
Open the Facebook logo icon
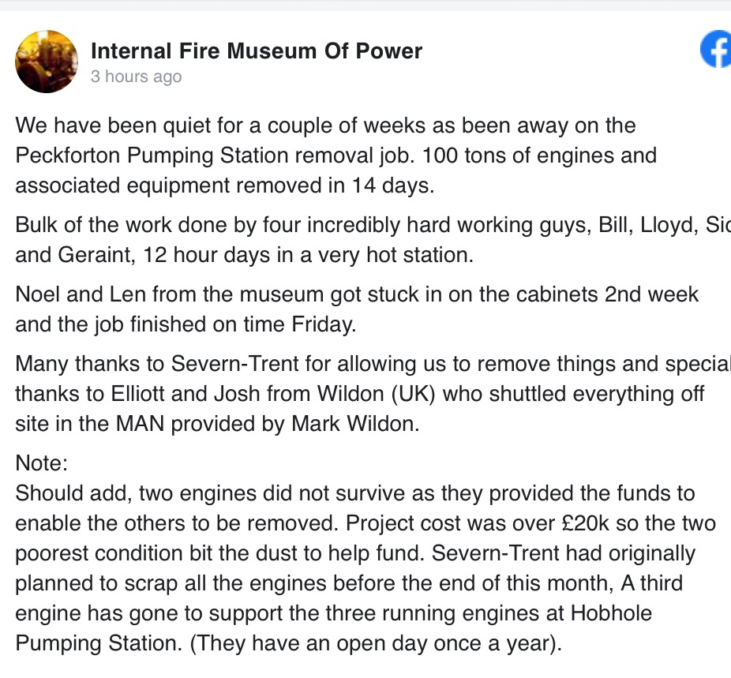(x=716, y=50)
